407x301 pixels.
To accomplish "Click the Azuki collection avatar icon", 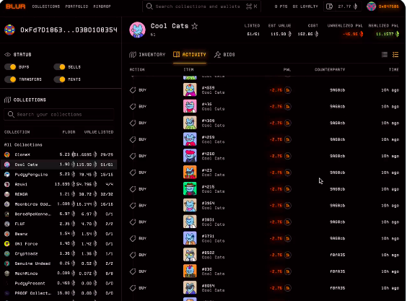I will (7, 184).
